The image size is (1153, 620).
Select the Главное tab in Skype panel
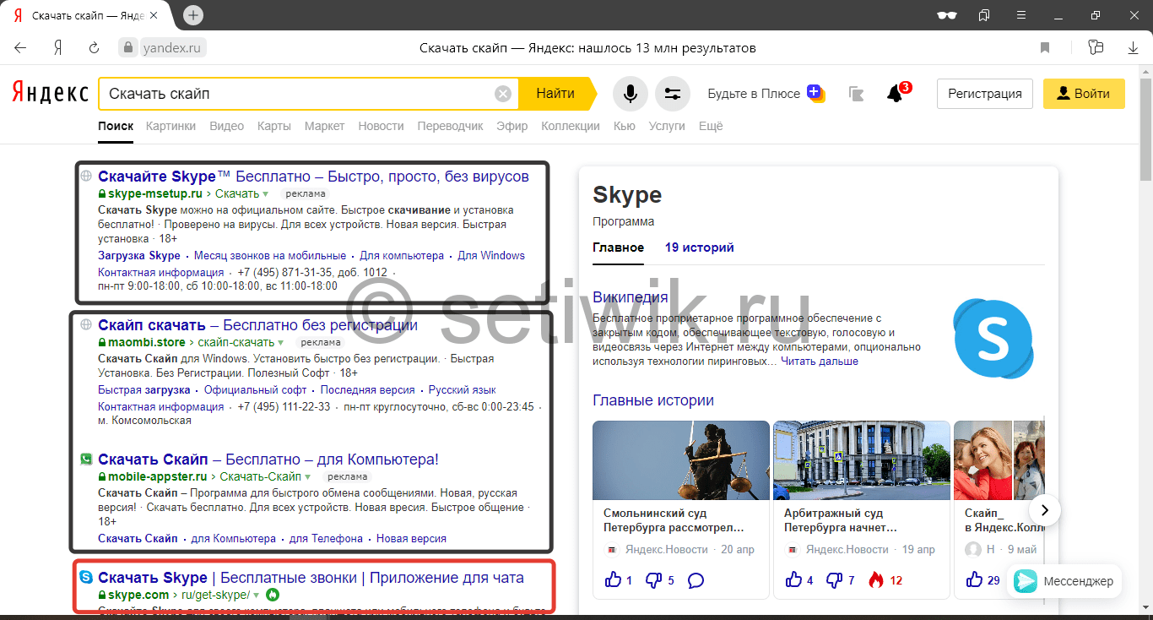click(619, 247)
